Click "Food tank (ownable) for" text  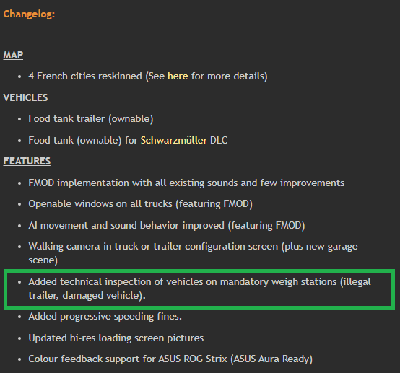[83, 140]
